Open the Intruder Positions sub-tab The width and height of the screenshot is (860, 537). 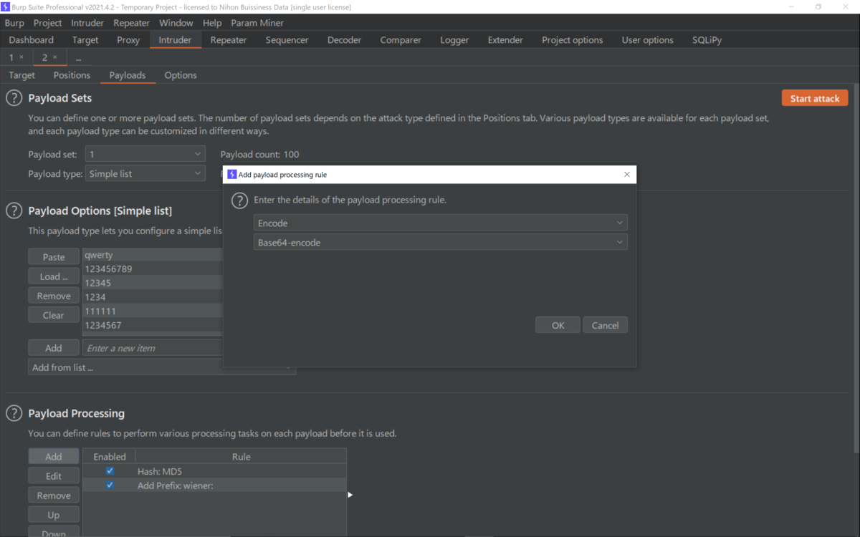(72, 75)
